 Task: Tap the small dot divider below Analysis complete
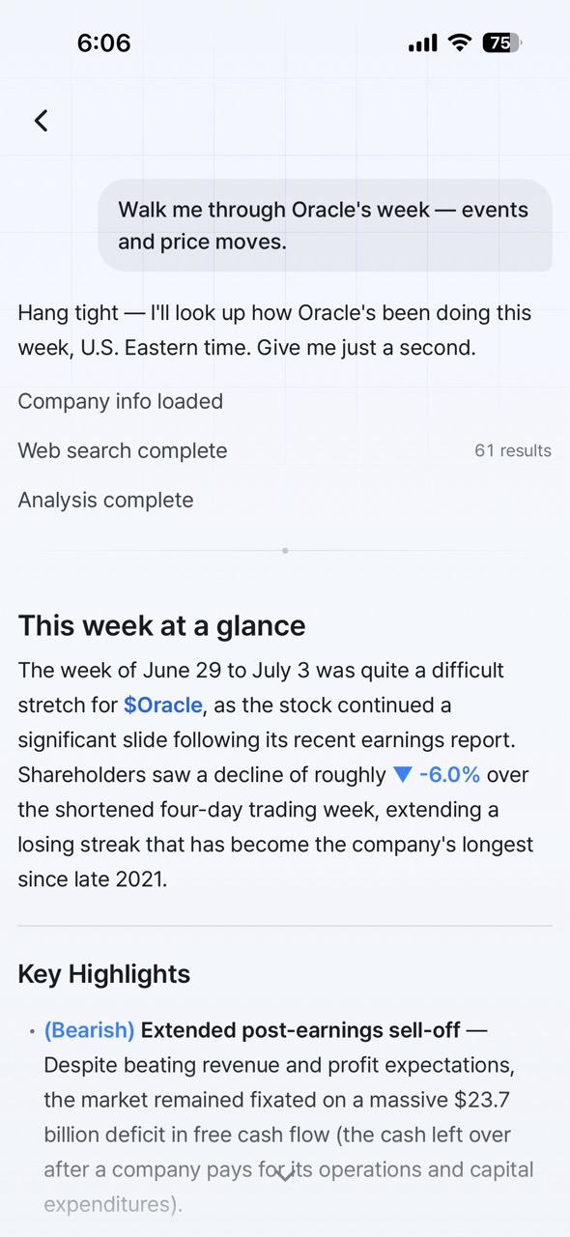[x=285, y=551]
